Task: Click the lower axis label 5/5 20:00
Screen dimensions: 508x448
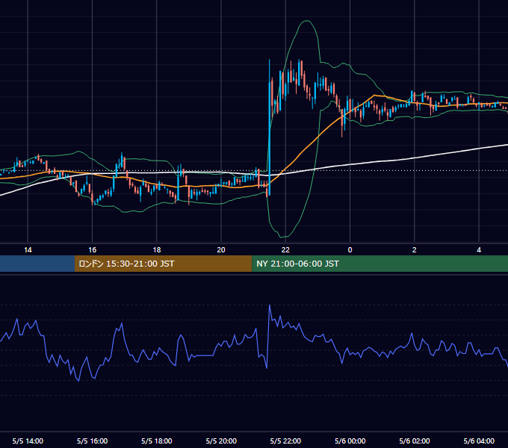Action: (221, 441)
